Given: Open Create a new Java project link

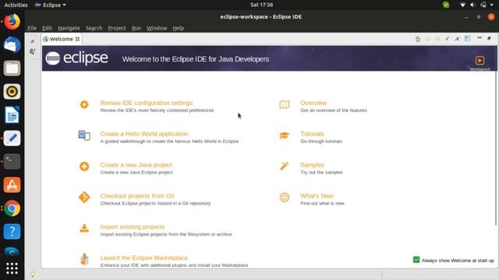Looking at the screenshot, I should tap(136, 165).
